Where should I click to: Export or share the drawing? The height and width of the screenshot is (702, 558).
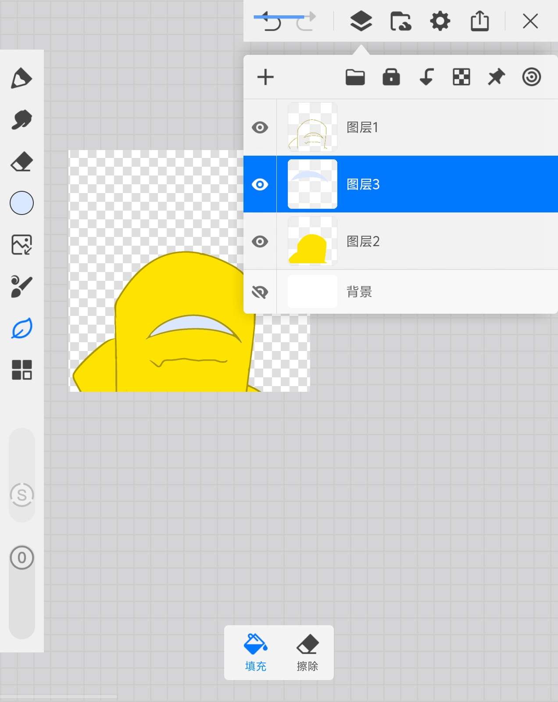tap(479, 21)
